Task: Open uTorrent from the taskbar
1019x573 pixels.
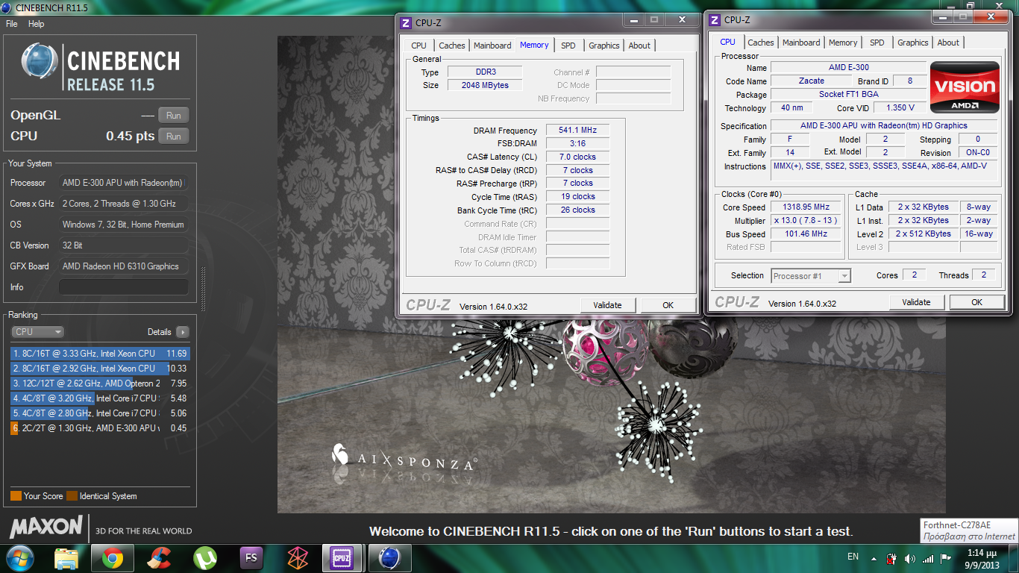Action: [205, 558]
